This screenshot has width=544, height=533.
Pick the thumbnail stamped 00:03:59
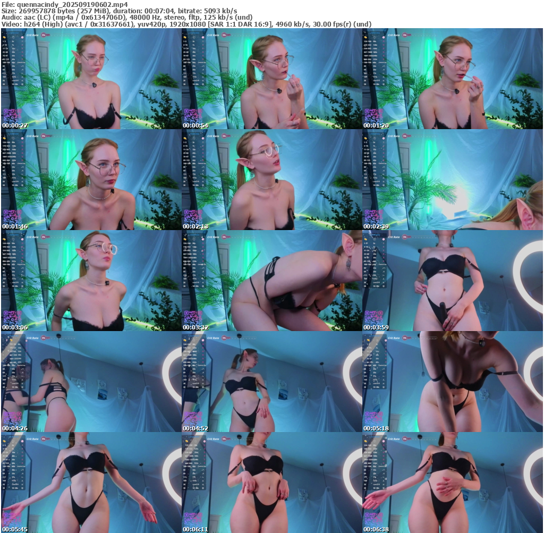pos(453,281)
